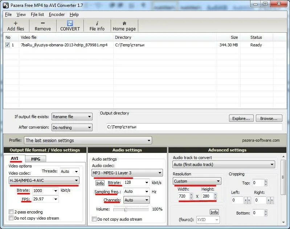Screen dimensions: 290x229
Task: Increase Width with the up spinner
Action: (x=191, y=194)
